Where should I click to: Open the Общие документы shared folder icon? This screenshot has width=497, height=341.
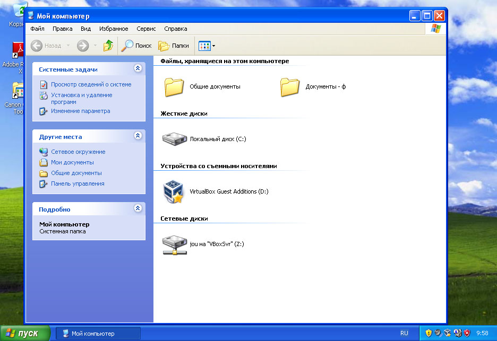tap(175, 86)
